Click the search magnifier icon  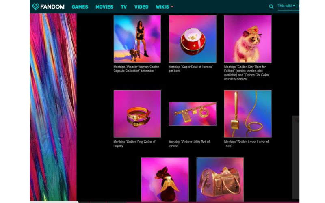(x=271, y=6)
